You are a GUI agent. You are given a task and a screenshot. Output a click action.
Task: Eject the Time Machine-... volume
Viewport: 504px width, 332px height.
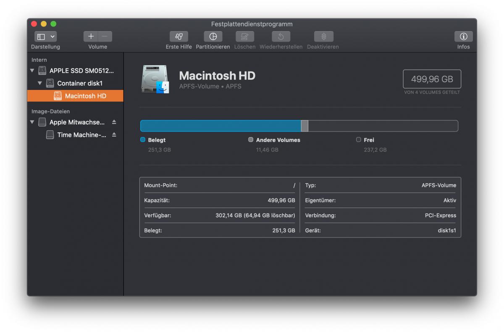114,135
